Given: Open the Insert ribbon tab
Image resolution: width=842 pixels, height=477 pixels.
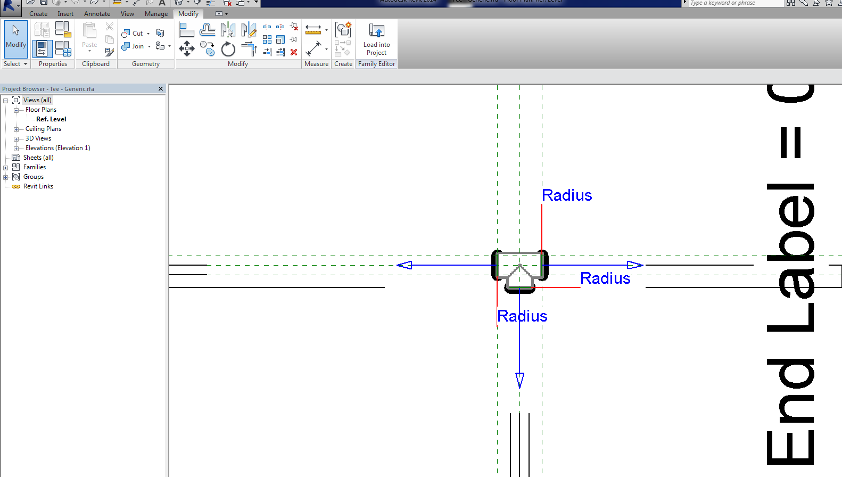Looking at the screenshot, I should click(x=65, y=14).
